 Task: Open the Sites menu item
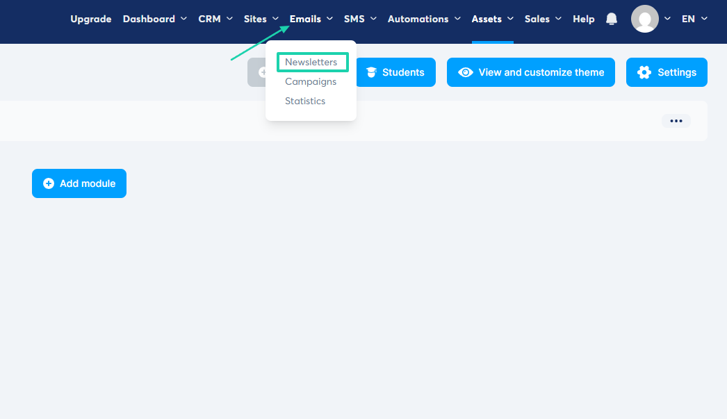click(255, 19)
